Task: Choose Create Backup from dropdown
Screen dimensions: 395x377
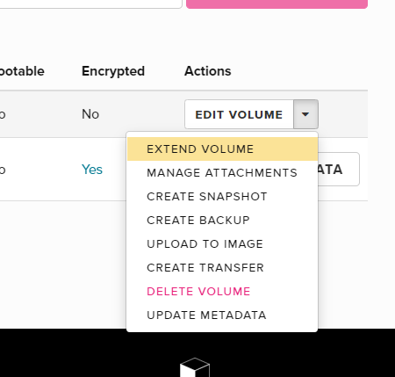Action: pyautogui.click(x=222, y=221)
